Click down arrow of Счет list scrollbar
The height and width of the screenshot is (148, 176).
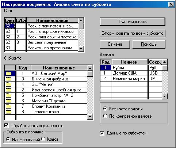click(x=81, y=49)
